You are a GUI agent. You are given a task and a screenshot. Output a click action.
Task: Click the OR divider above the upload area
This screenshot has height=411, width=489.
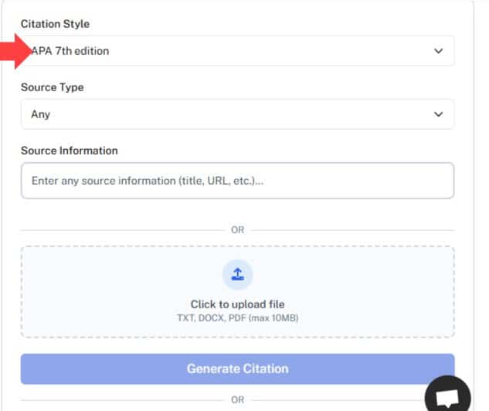tap(237, 229)
